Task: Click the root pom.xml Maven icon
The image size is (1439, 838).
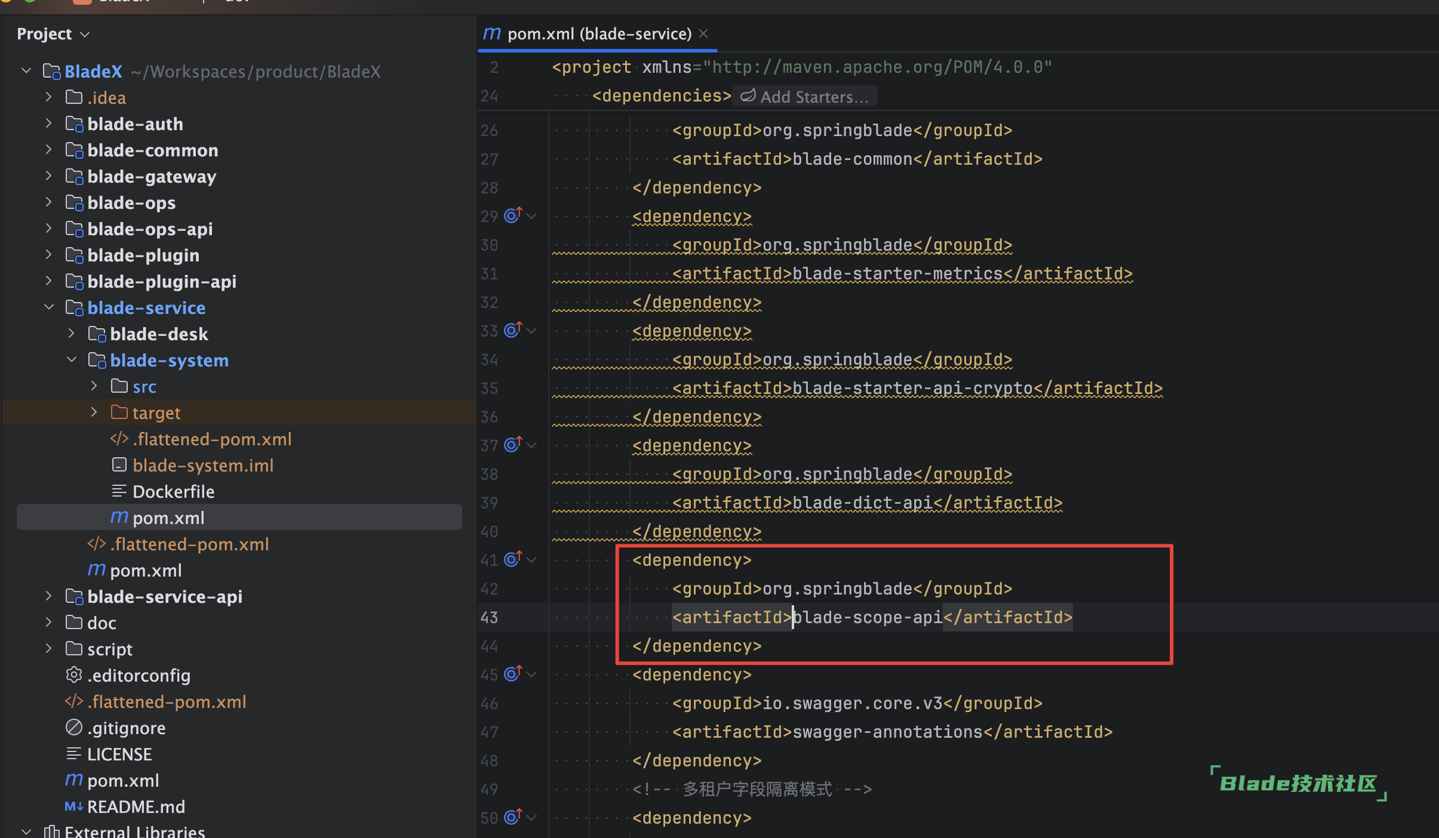Action: click(x=74, y=780)
